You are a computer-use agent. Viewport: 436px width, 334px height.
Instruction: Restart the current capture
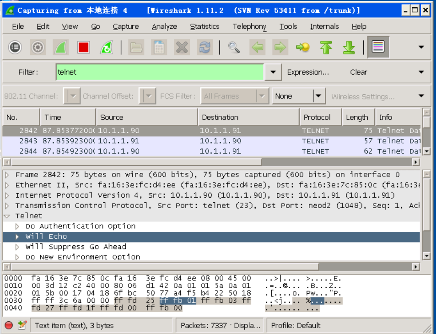click(107, 47)
